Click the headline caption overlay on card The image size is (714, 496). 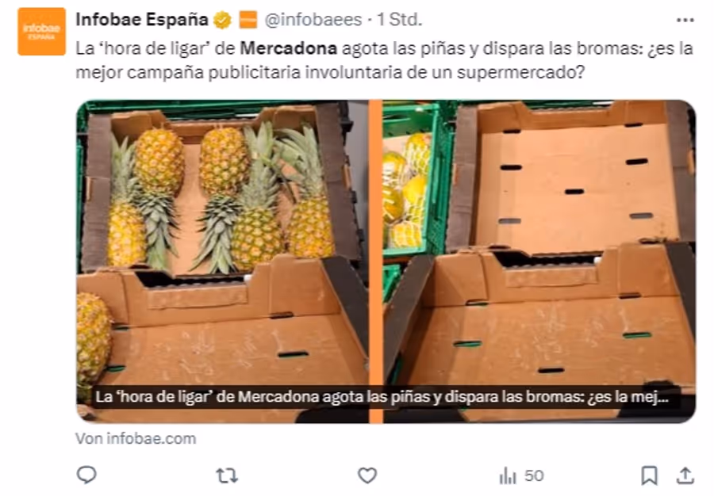coord(382,397)
